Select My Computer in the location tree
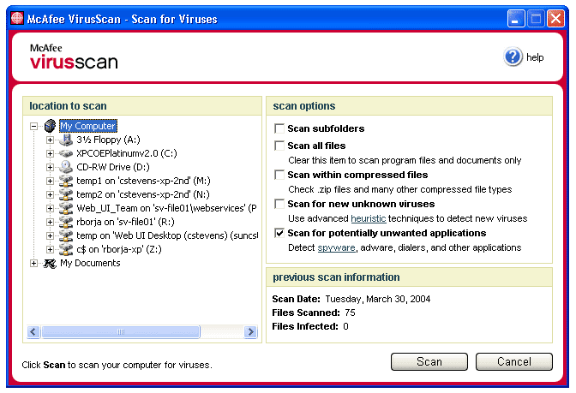The width and height of the screenshot is (576, 393). click(x=88, y=126)
